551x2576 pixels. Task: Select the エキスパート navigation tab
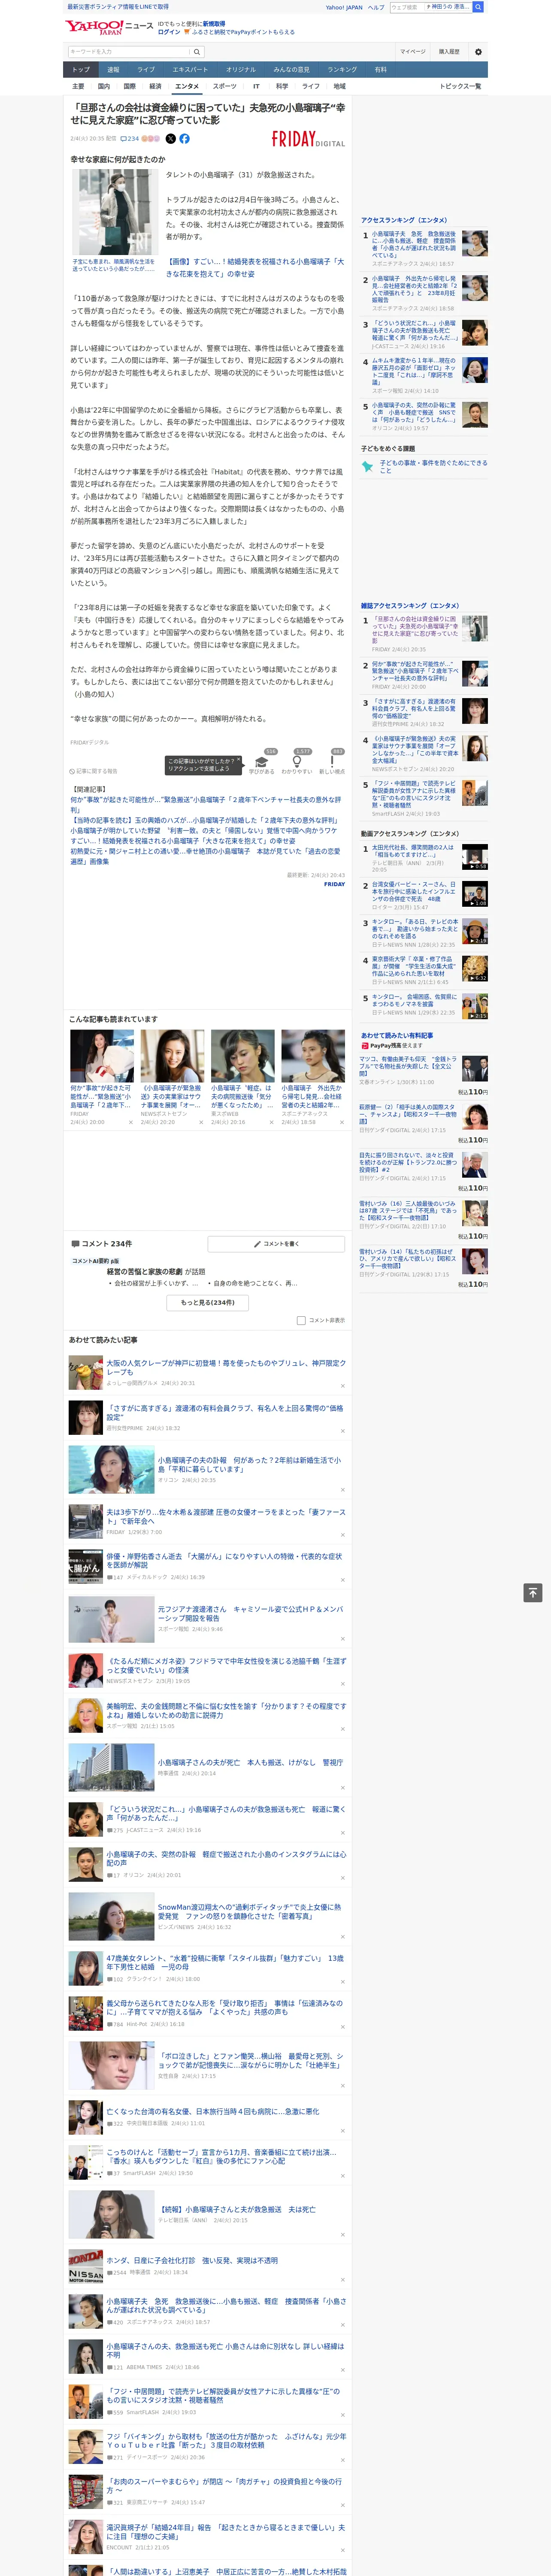point(190,70)
